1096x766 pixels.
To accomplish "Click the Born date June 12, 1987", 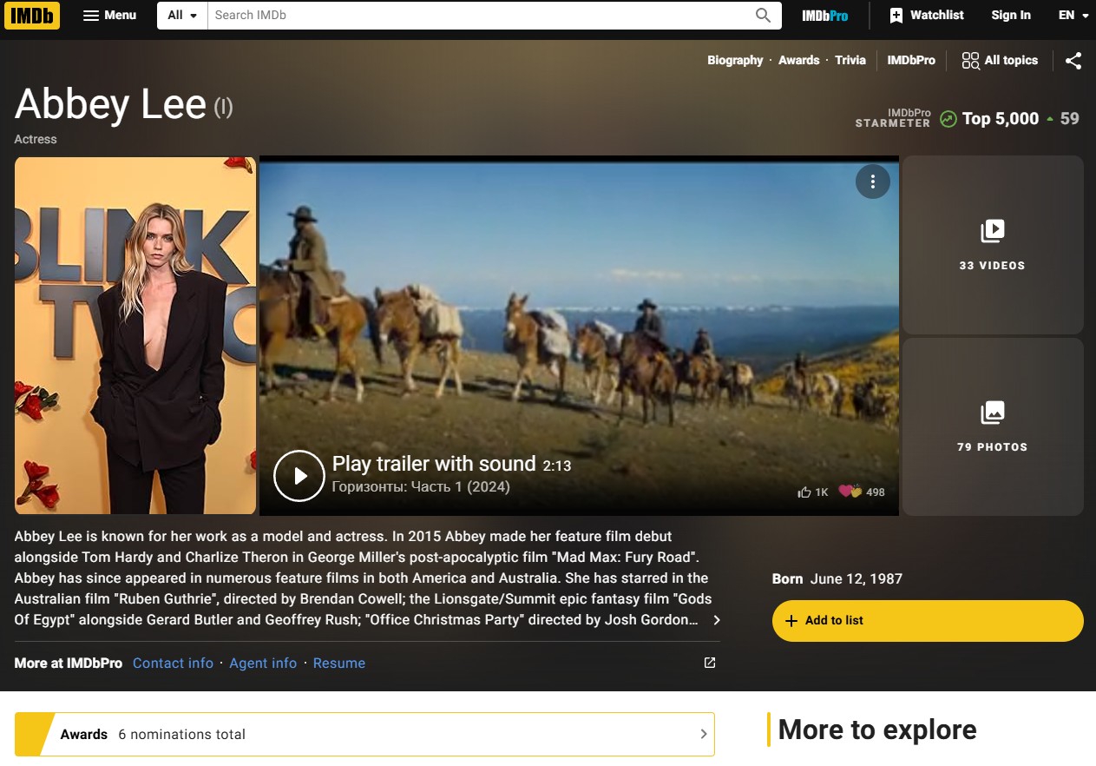I will [x=856, y=578].
